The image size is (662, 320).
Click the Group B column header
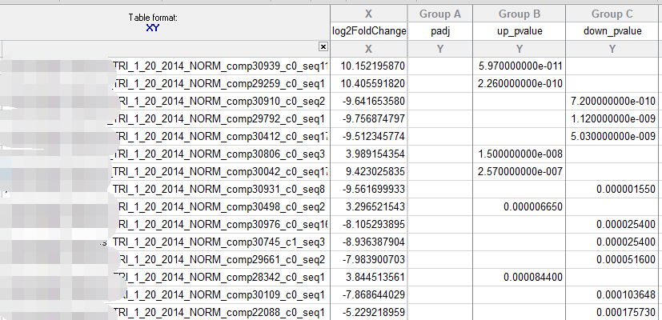(519, 14)
